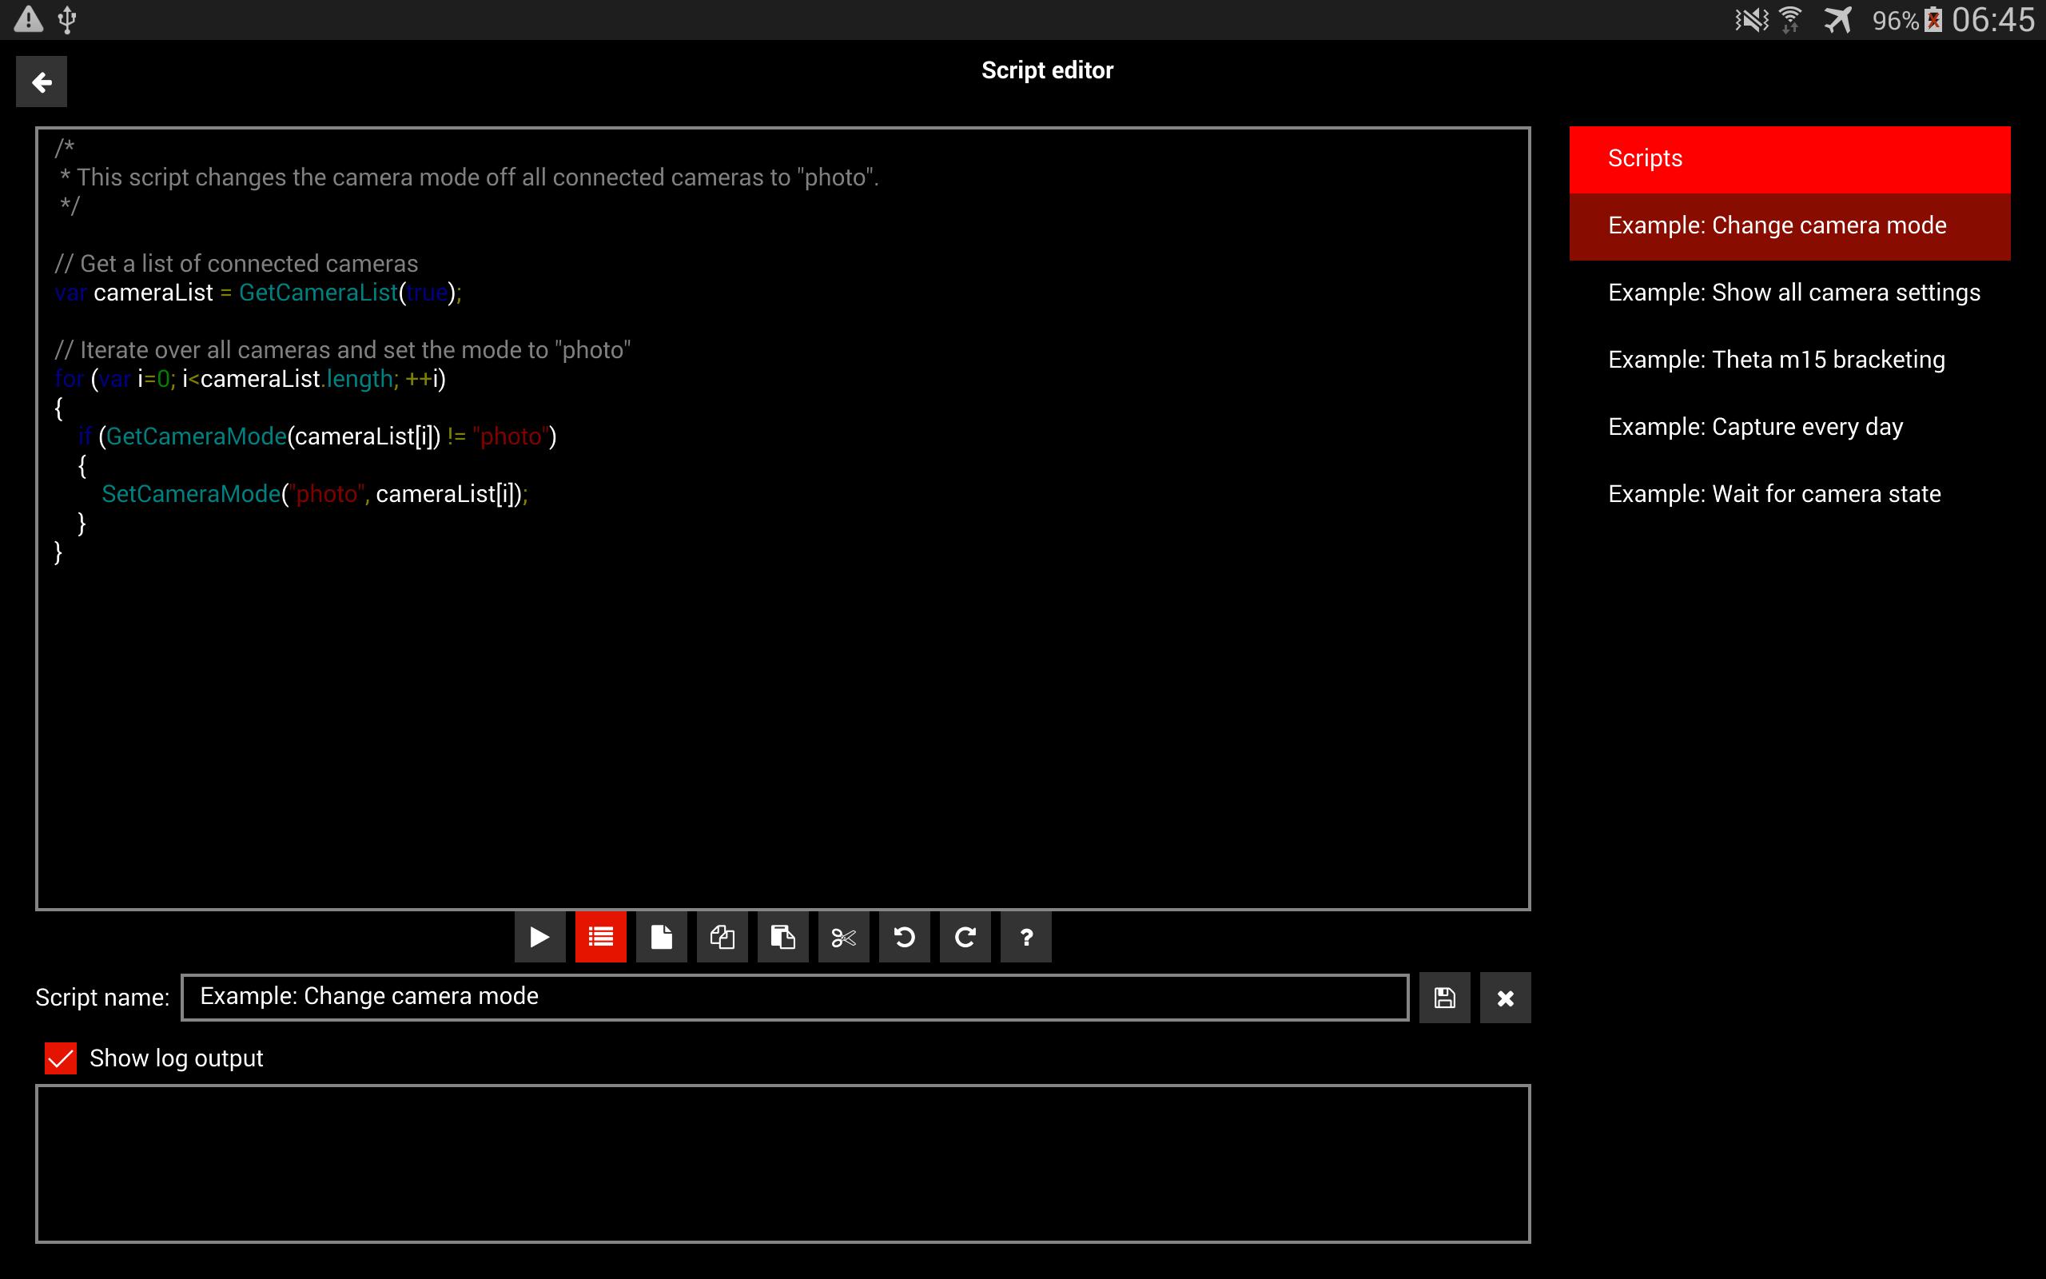
Task: Tap the battery indicator icon
Action: [x=1933, y=19]
